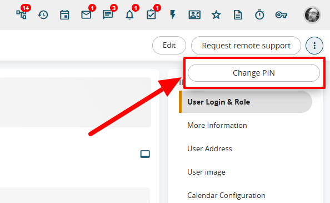Go to the User Address section
The height and width of the screenshot is (203, 330).
209,148
